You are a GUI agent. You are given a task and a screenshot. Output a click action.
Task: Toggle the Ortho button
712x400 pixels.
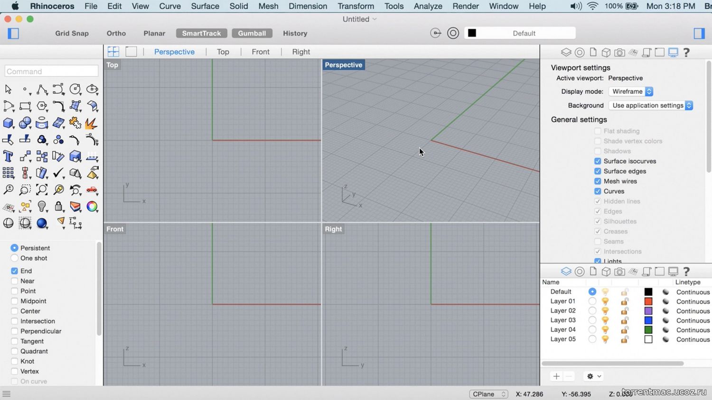[116, 33]
